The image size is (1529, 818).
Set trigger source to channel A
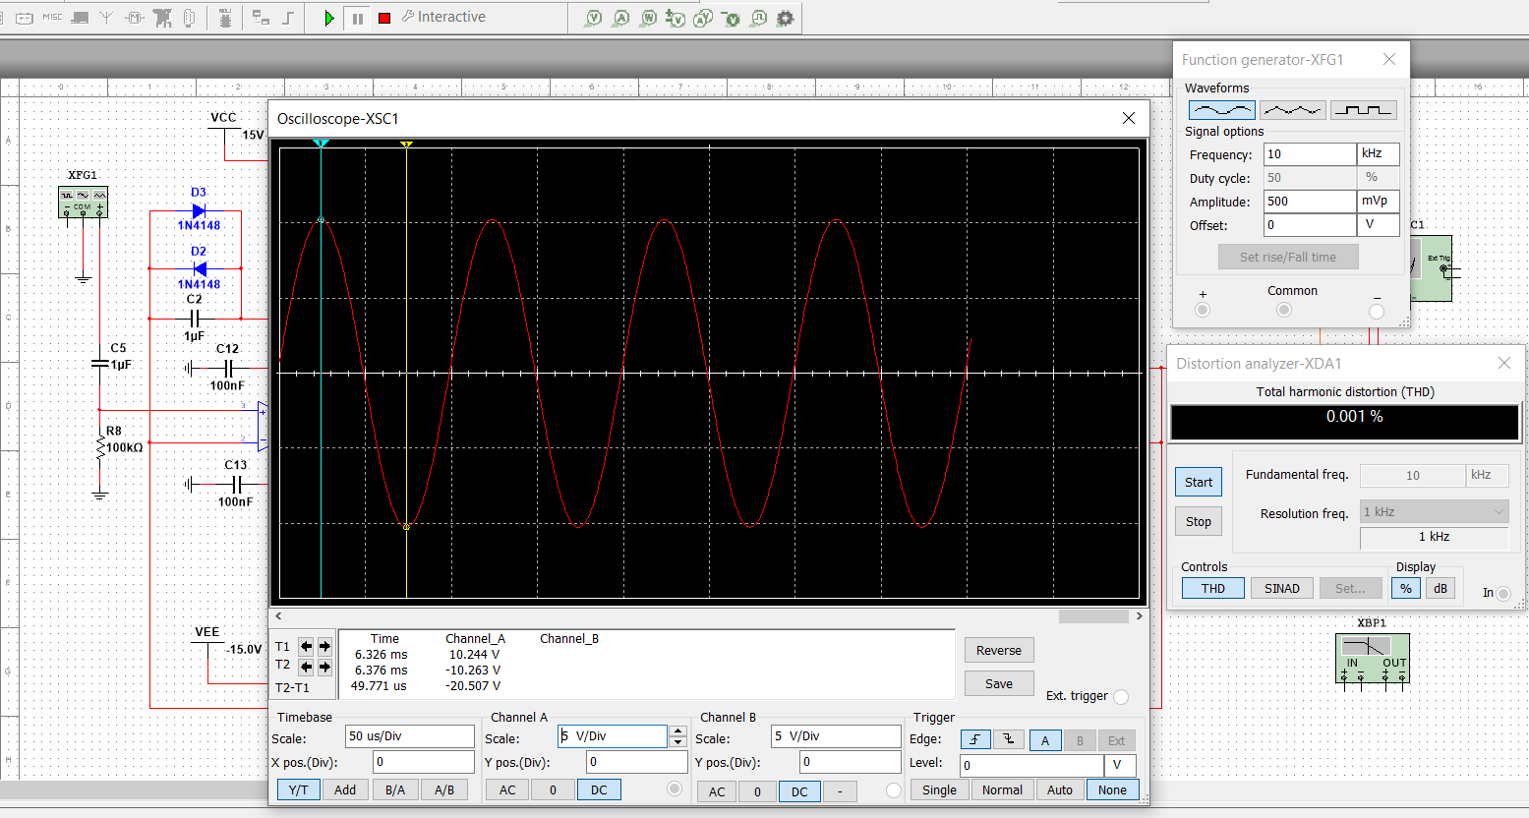coord(1045,740)
